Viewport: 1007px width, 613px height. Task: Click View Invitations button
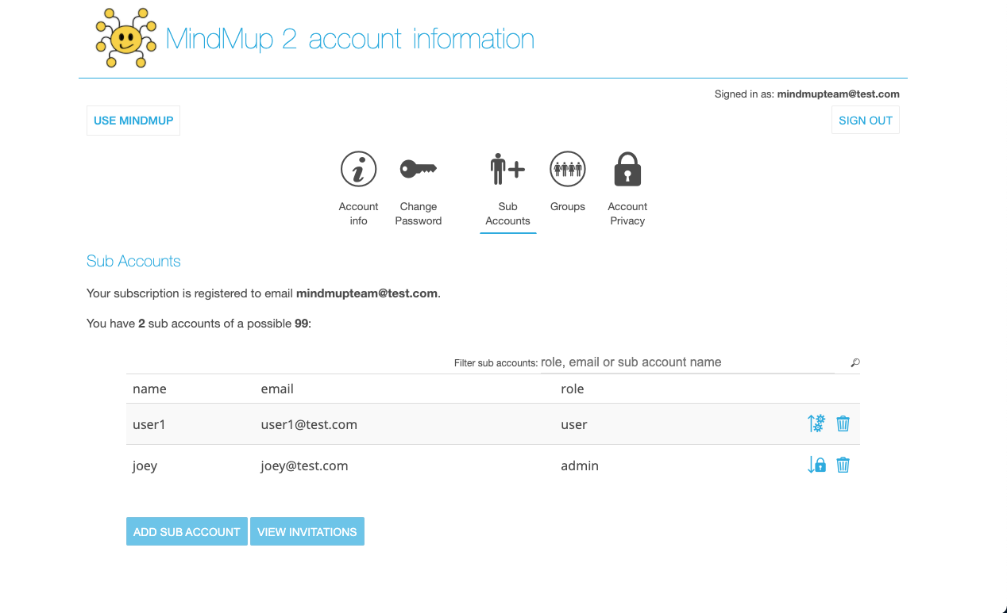pos(307,531)
